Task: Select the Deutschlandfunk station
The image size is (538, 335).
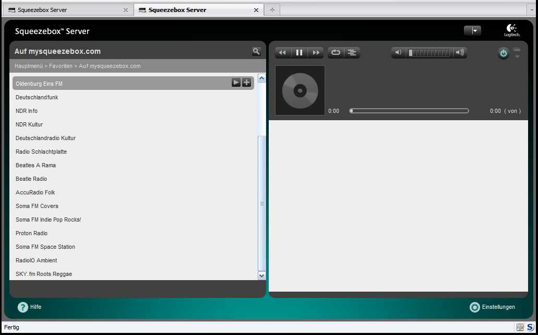Action: point(37,97)
